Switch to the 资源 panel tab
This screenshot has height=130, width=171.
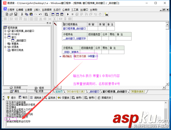tap(39, 91)
